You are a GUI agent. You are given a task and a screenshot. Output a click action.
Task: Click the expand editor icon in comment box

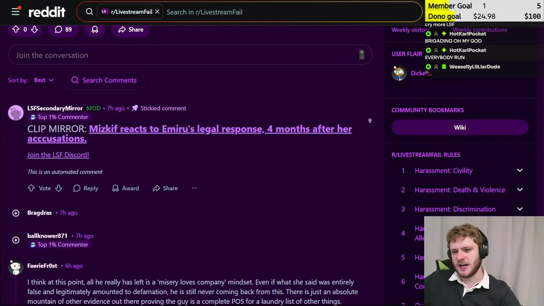(362, 54)
